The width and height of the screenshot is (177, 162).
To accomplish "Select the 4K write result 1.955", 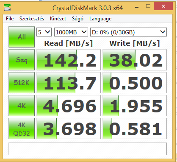I will coord(135,106).
